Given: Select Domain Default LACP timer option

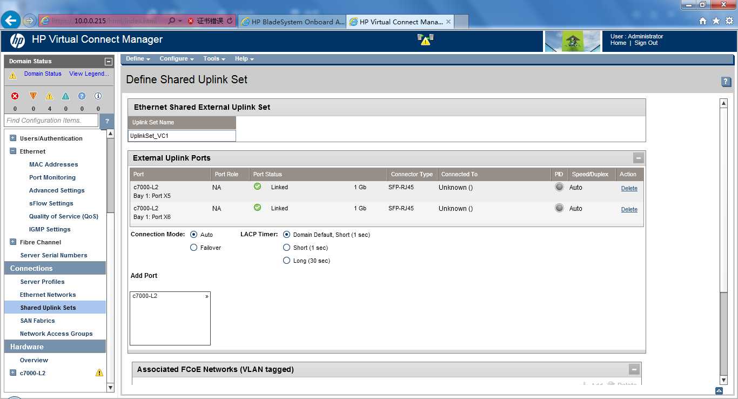Looking at the screenshot, I should 287,235.
